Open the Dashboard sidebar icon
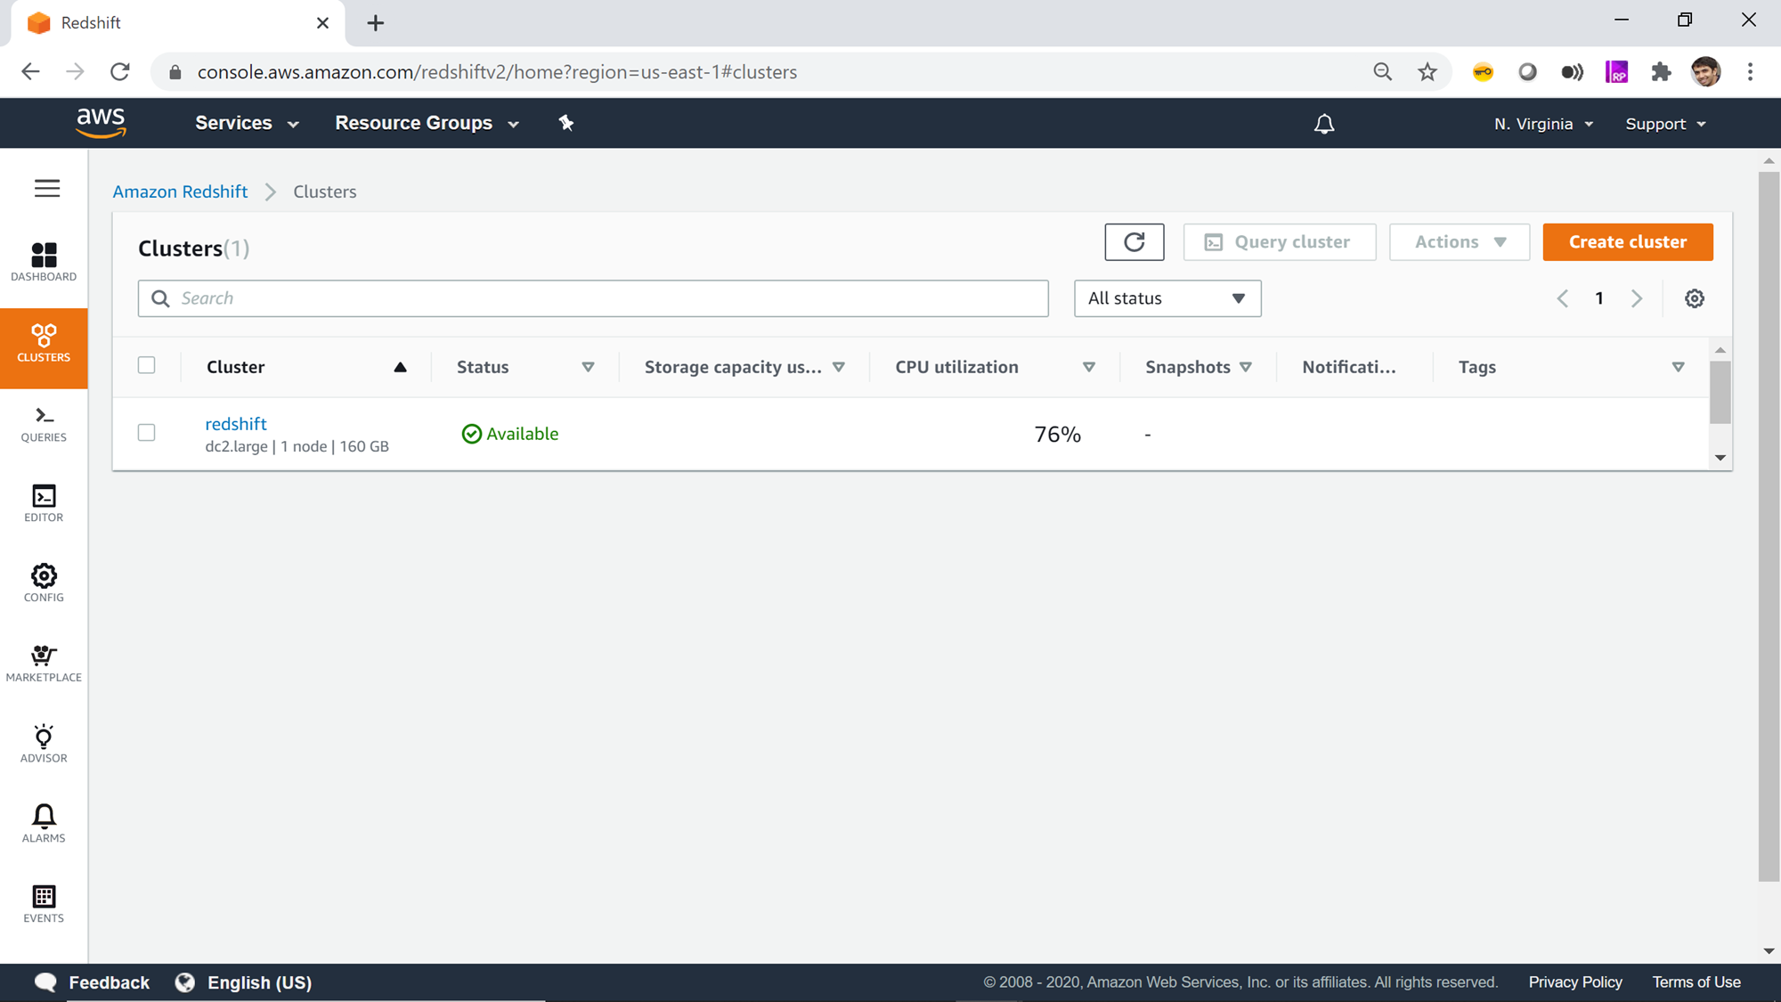 point(44,262)
